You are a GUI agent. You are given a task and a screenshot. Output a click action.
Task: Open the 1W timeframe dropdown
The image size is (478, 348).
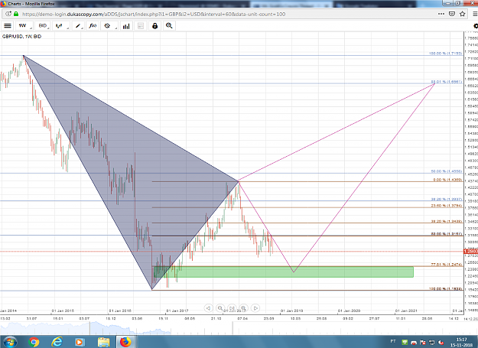coord(24,26)
